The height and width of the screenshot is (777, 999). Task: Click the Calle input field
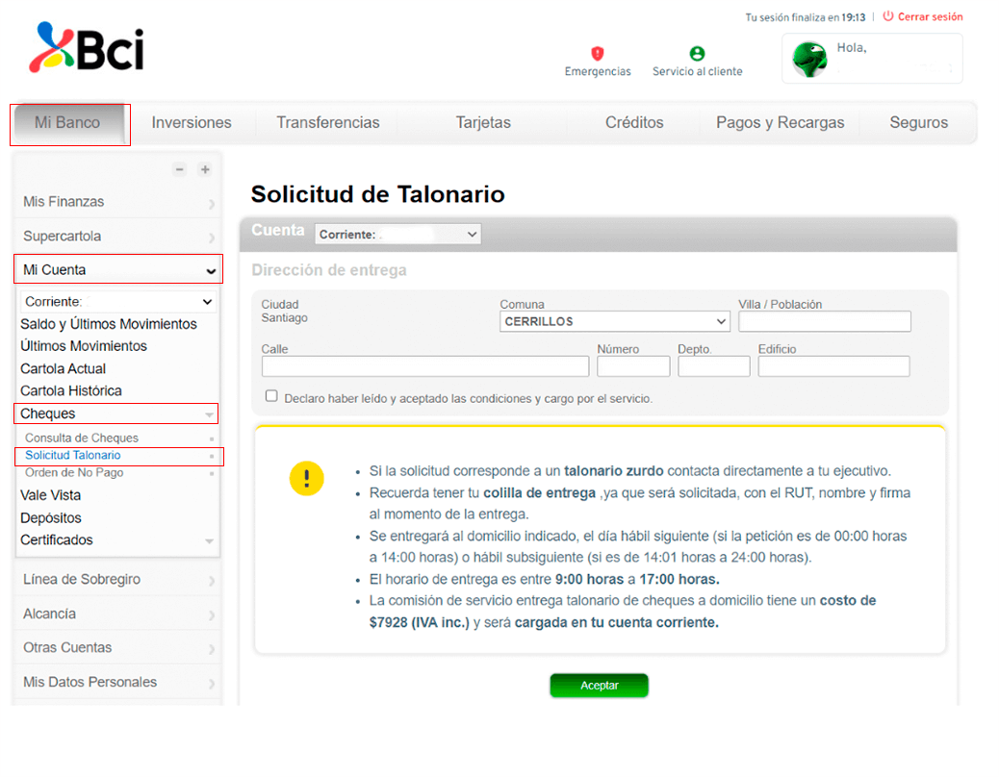(x=424, y=366)
